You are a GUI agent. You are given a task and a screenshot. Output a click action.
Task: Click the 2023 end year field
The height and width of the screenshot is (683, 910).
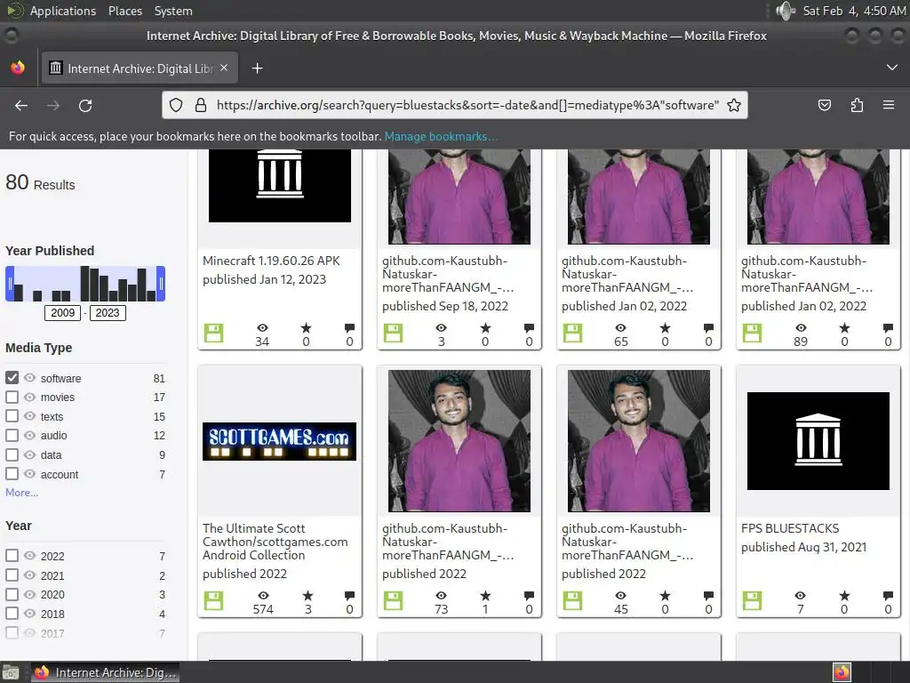[108, 313]
